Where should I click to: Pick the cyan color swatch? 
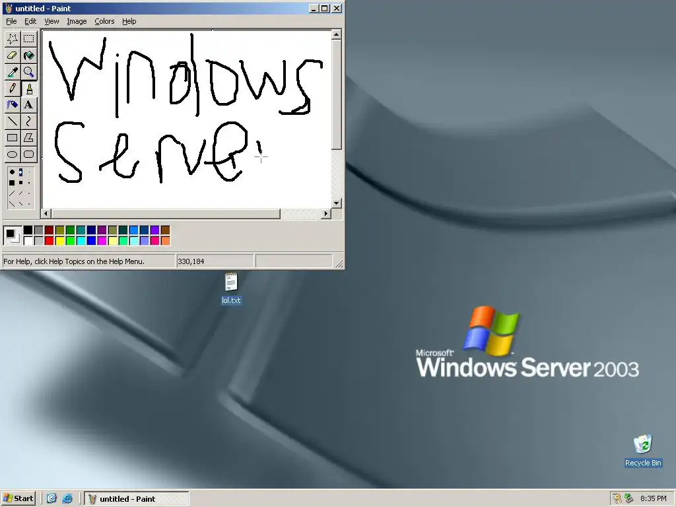pos(81,240)
